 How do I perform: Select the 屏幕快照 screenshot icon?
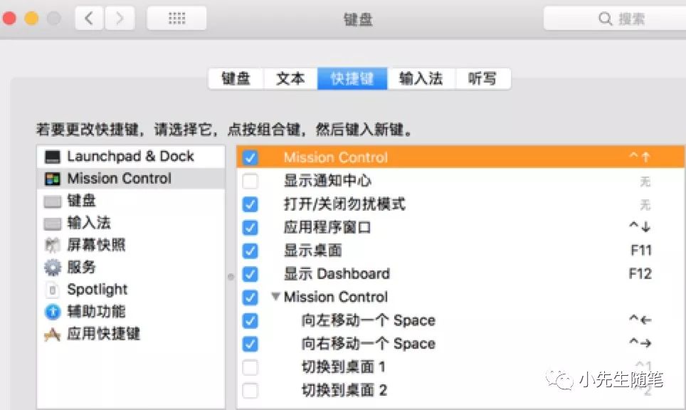click(53, 246)
